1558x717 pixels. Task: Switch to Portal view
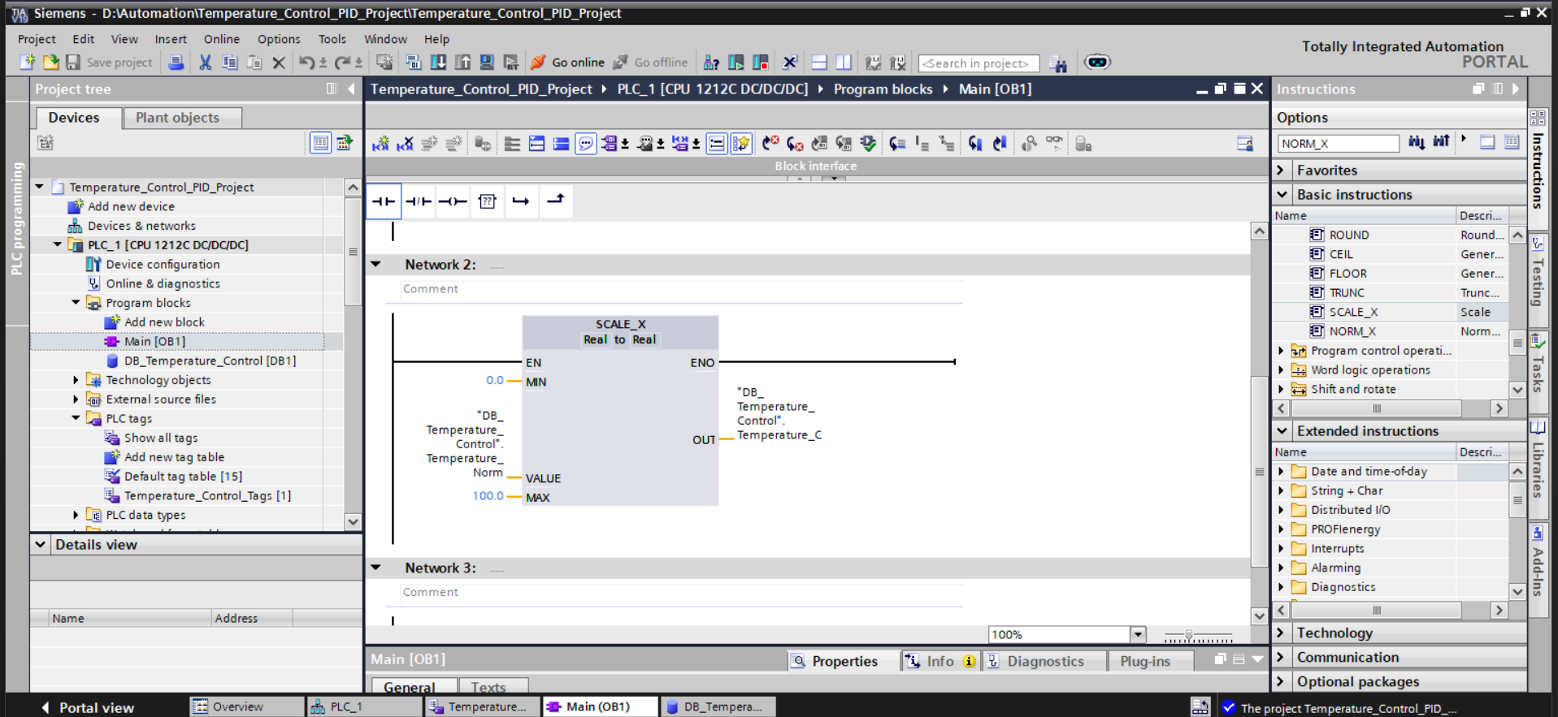tap(87, 707)
